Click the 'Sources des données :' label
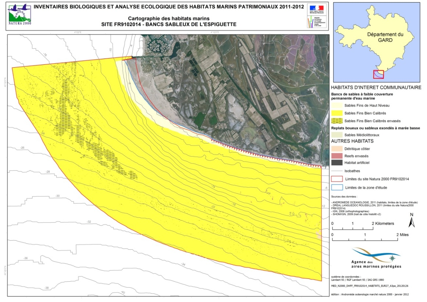This screenshot has width=427, height=302. [x=344, y=197]
